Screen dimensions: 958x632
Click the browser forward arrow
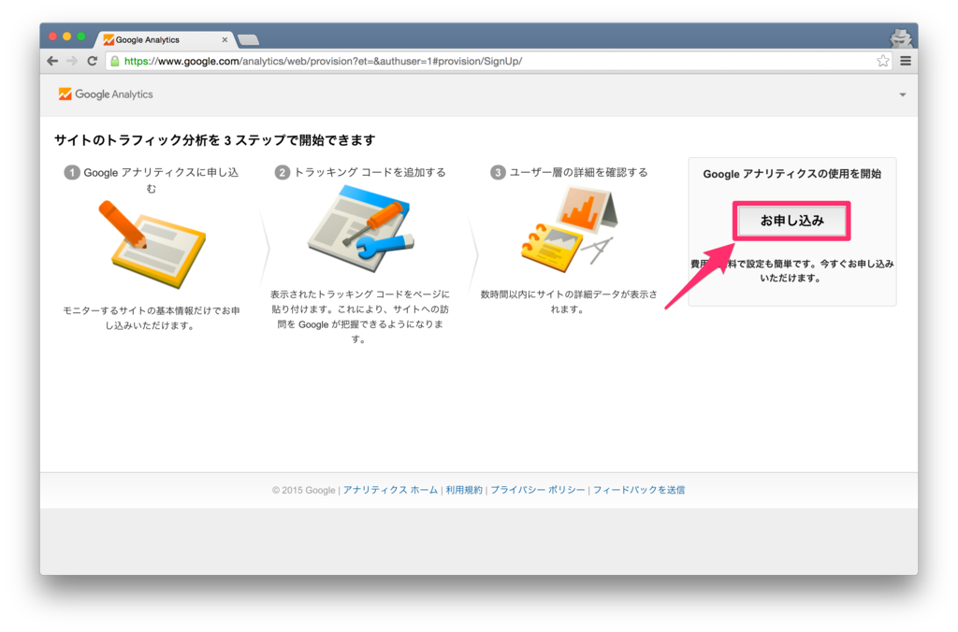(72, 61)
